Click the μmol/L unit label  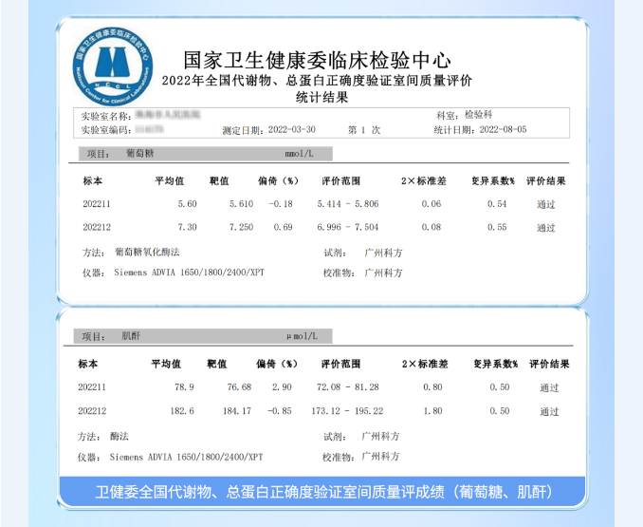tap(302, 336)
